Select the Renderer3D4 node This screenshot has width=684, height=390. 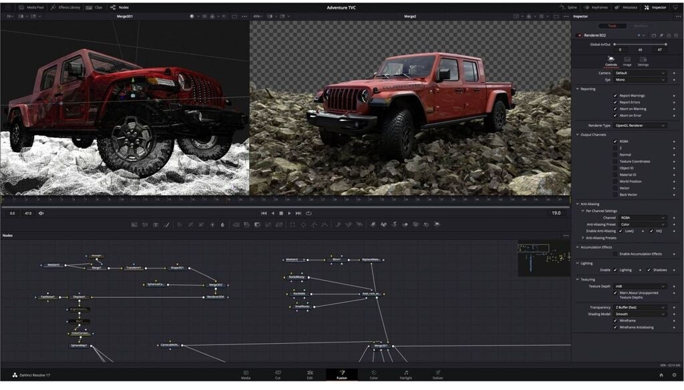(x=215, y=297)
